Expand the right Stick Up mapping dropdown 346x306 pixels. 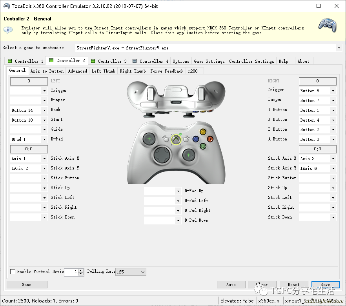coord(333,188)
